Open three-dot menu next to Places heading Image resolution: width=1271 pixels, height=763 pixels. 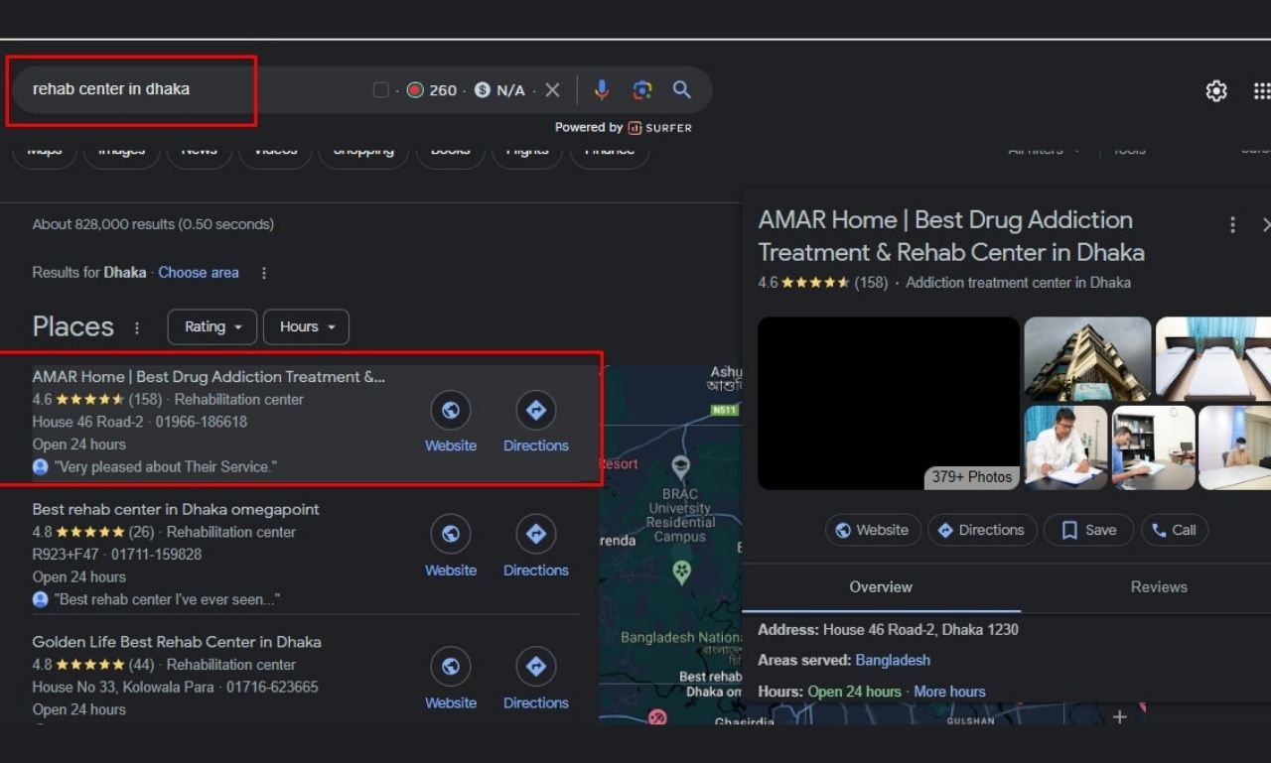[x=137, y=327]
